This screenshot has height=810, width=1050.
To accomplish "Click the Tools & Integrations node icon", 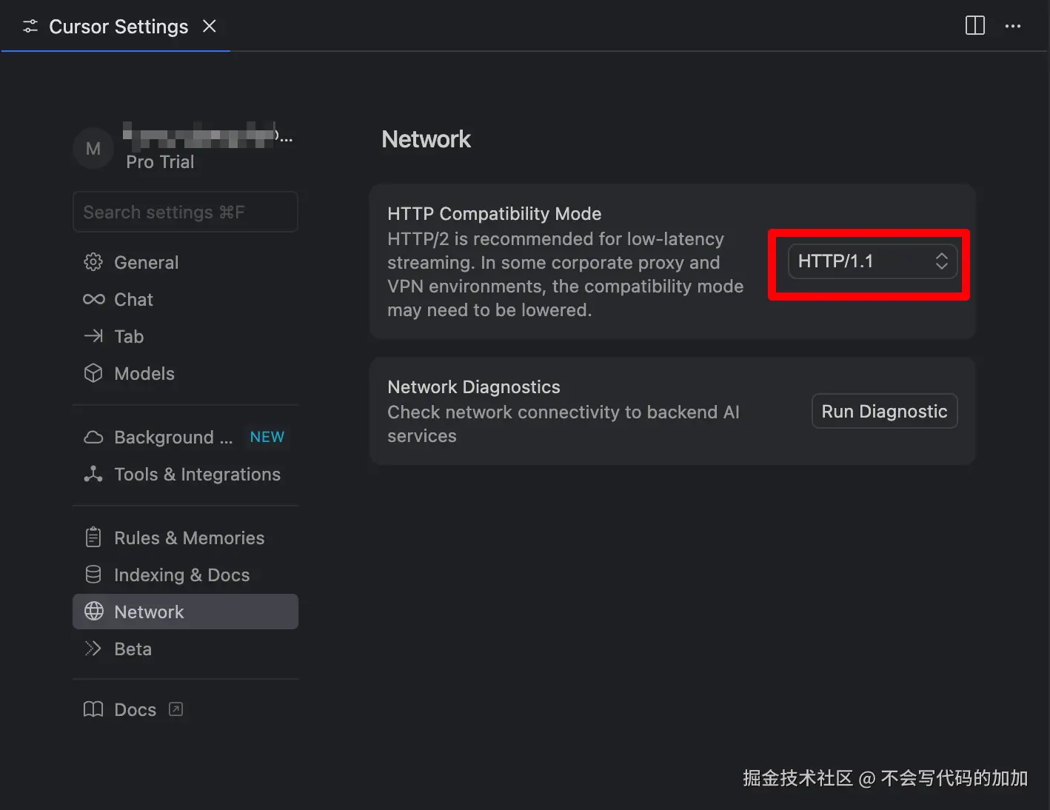I will (93, 474).
